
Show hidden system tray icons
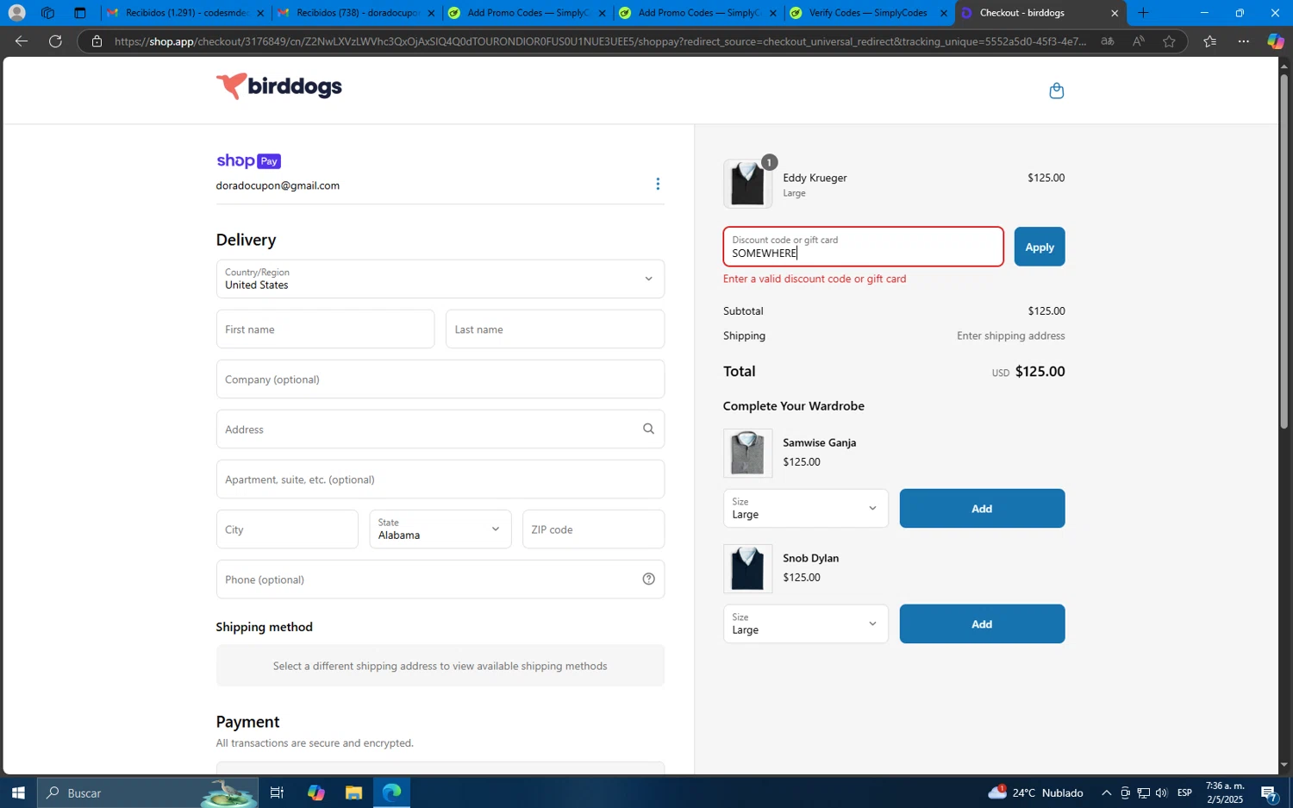(x=1106, y=792)
